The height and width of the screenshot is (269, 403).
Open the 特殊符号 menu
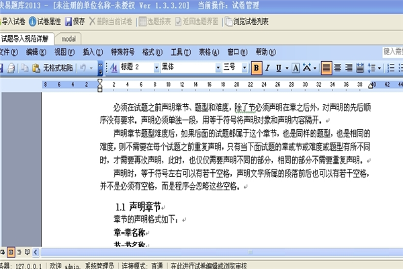[x=123, y=52]
